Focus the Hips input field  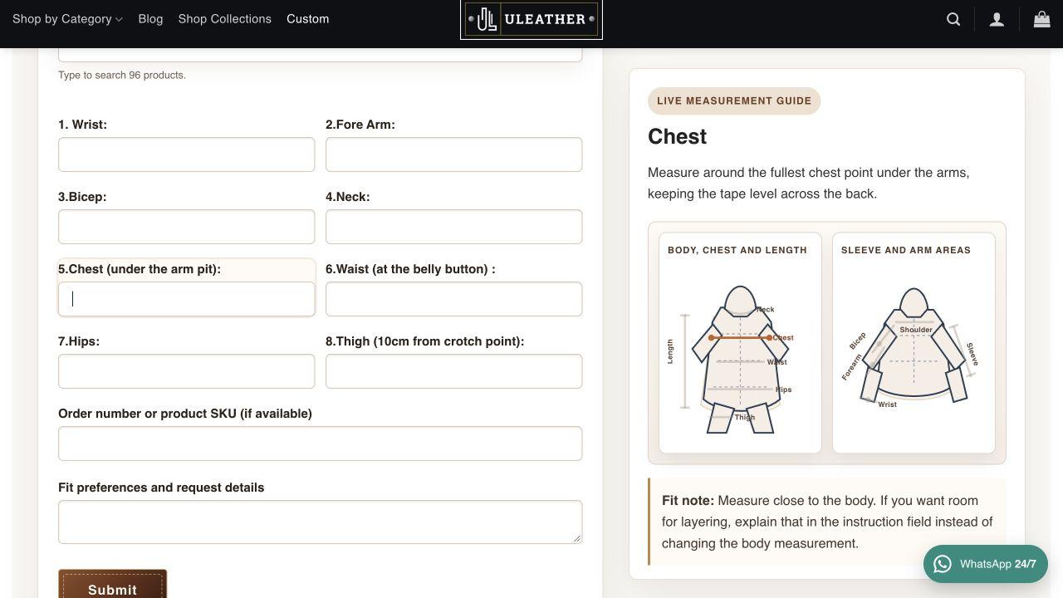coord(186,371)
